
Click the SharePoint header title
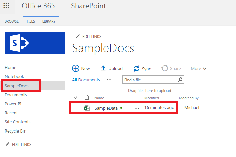pyautogui.click(x=88, y=6)
